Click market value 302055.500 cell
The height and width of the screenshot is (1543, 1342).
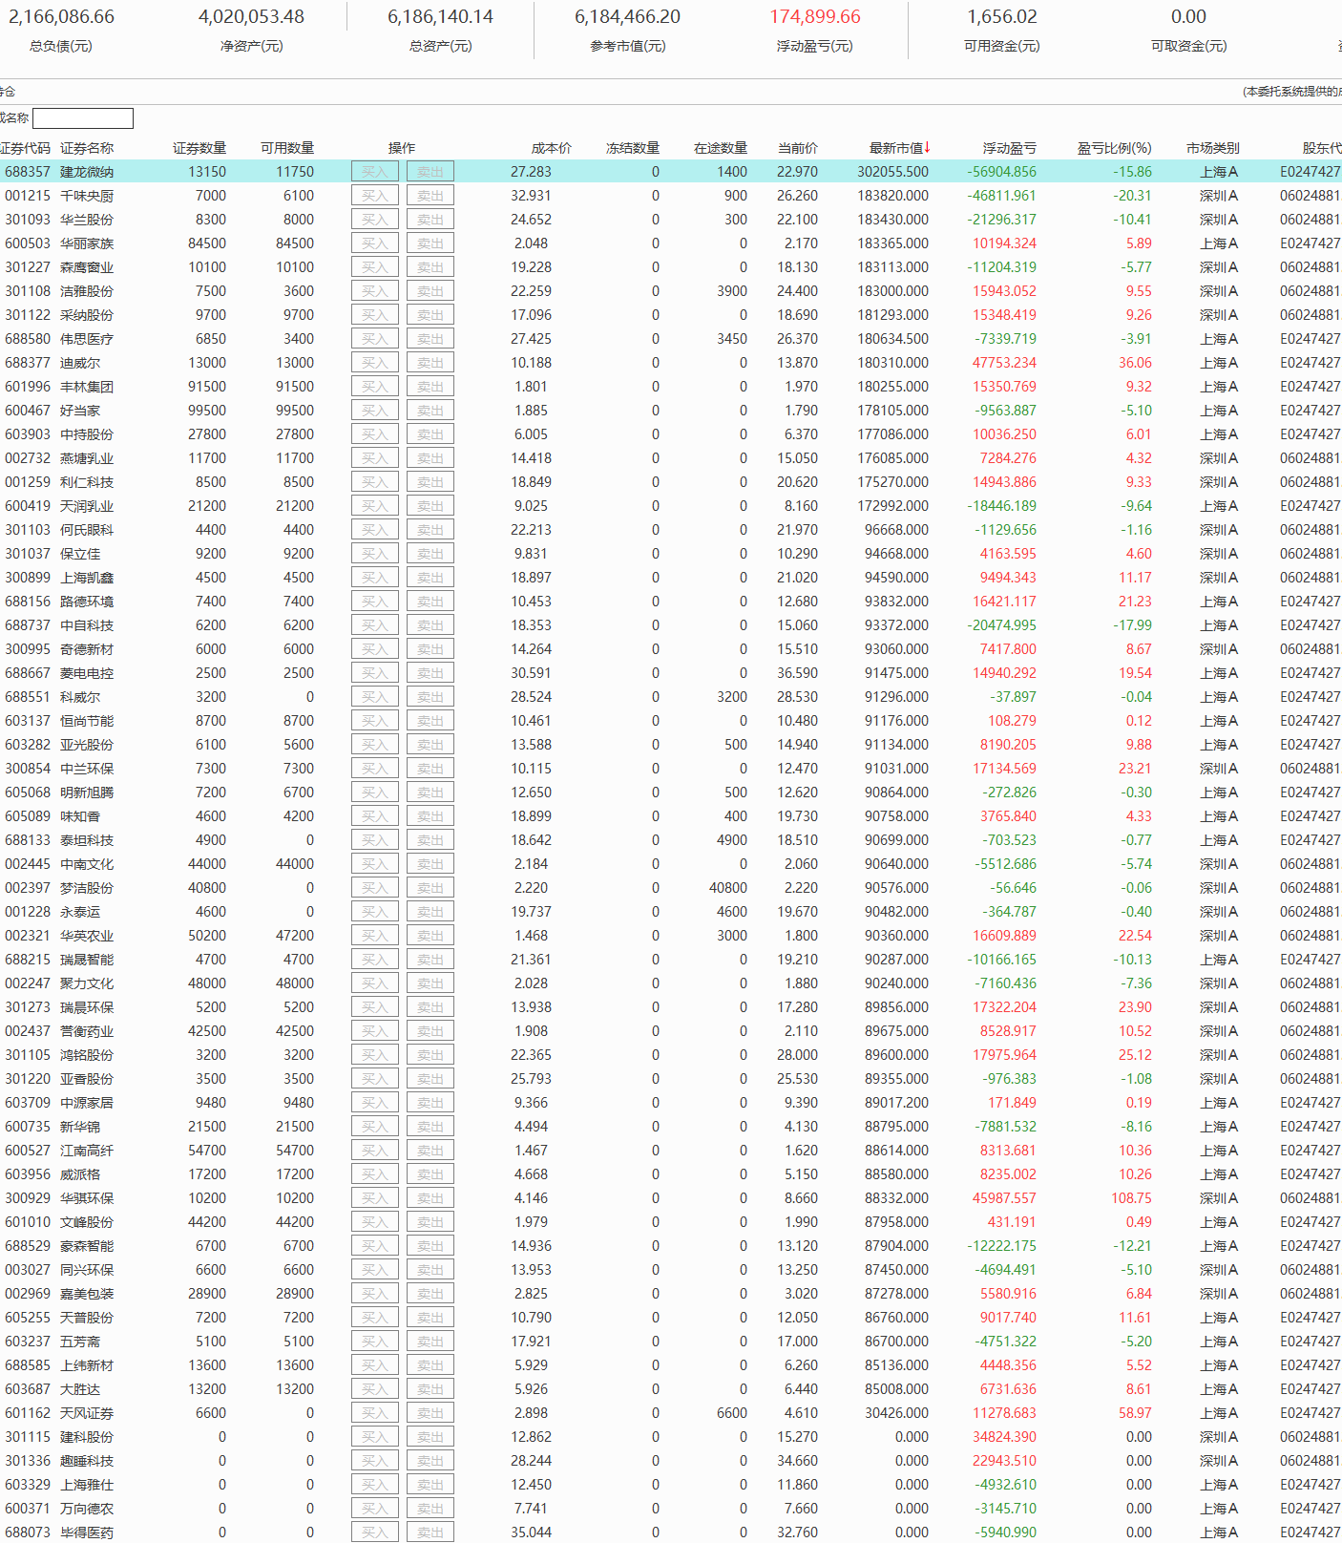tap(892, 172)
